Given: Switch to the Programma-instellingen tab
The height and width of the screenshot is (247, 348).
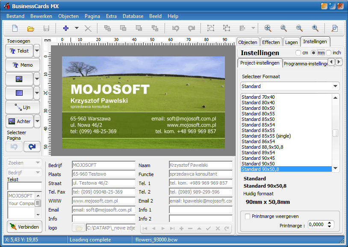Looking at the screenshot, I should [305, 64].
